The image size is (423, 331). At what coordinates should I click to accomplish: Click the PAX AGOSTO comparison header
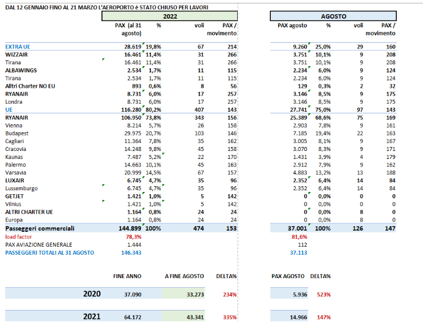(288, 276)
